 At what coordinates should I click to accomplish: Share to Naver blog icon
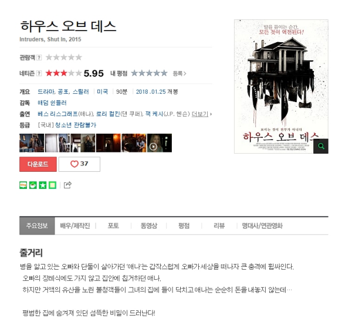pos(23,185)
